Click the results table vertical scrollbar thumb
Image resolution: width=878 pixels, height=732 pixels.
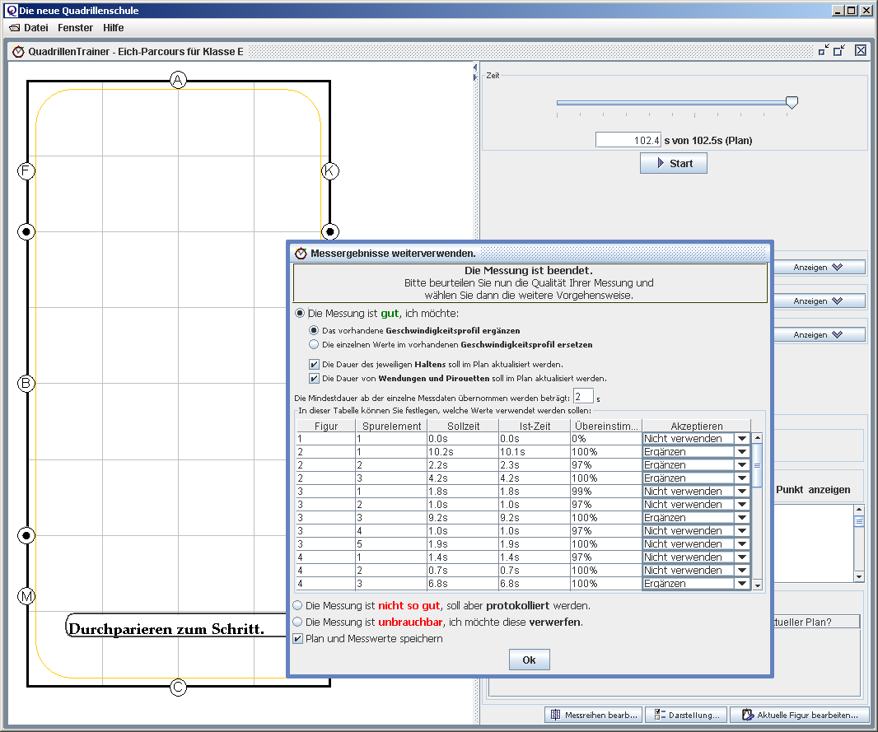click(x=757, y=465)
